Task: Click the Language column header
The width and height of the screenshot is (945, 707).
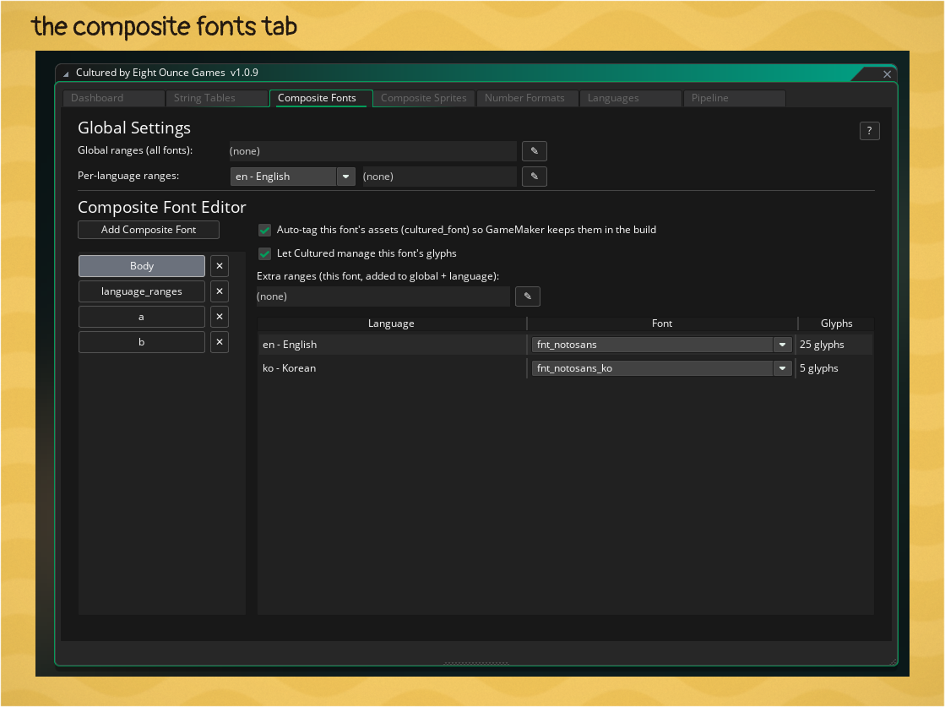Action: point(391,324)
